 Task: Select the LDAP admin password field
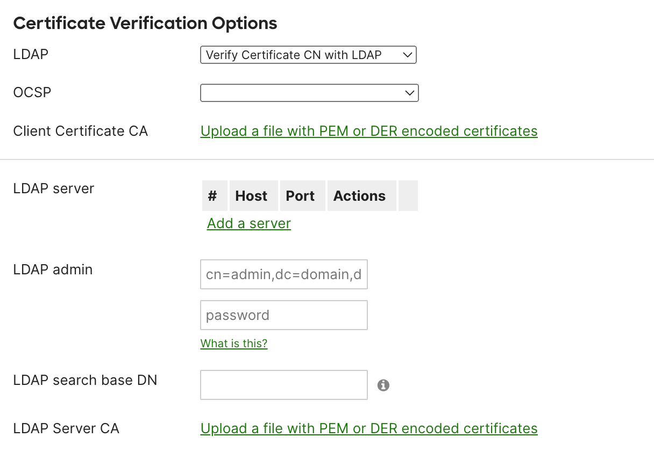284,315
